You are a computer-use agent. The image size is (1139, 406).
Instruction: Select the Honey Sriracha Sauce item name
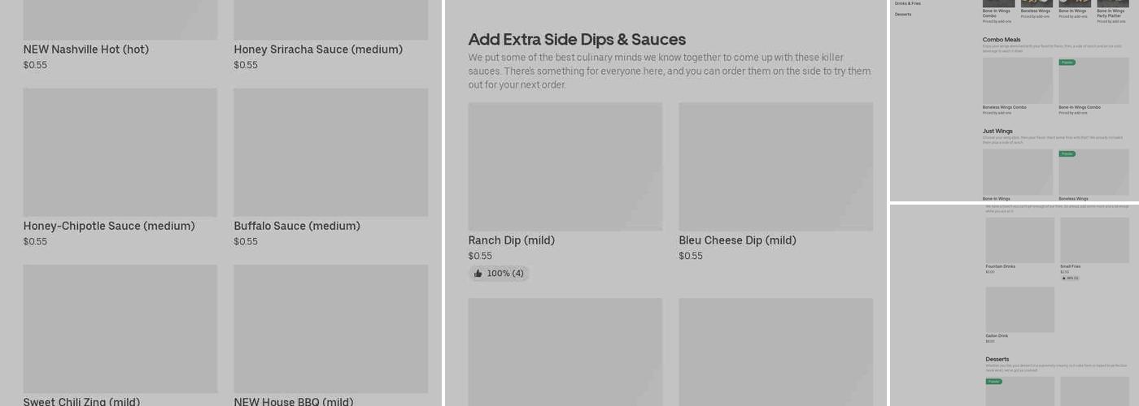tap(318, 50)
